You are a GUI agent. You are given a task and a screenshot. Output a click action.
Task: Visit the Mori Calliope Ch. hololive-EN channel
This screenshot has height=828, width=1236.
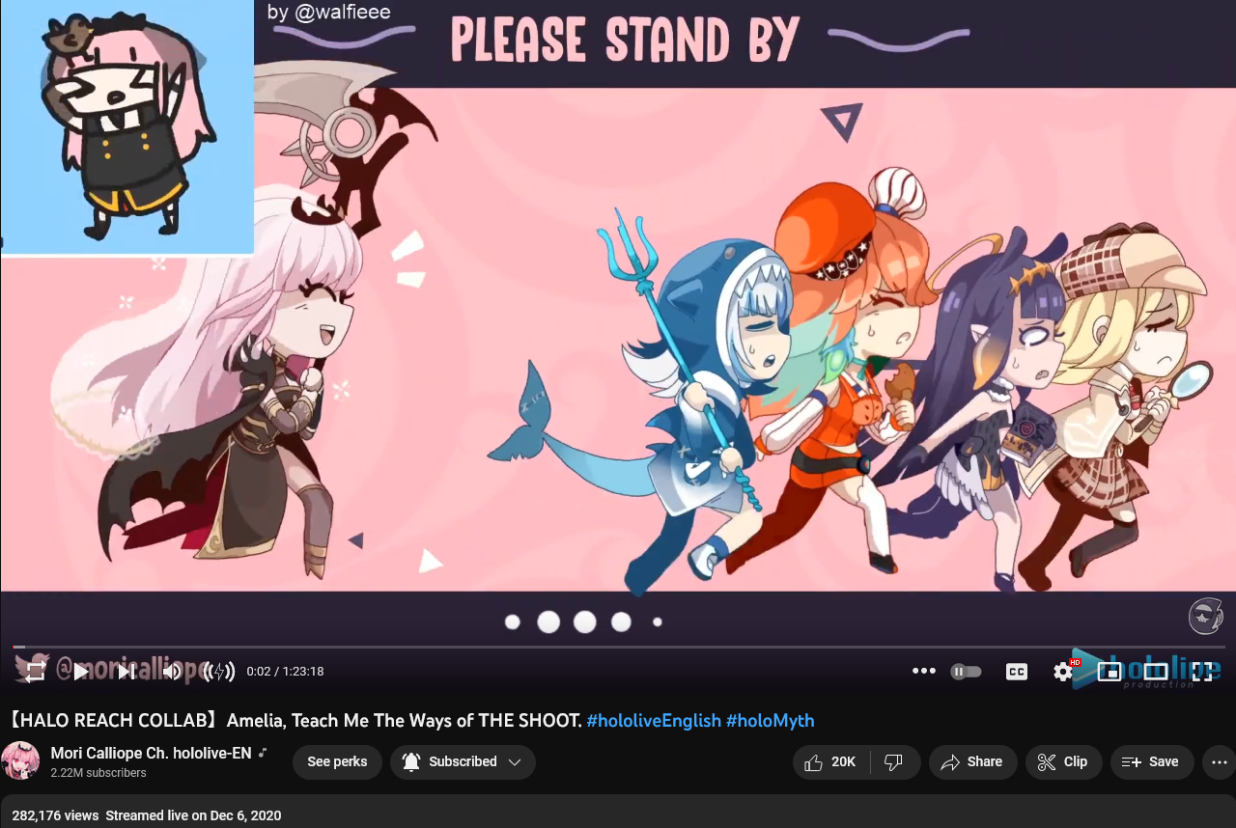[x=151, y=753]
